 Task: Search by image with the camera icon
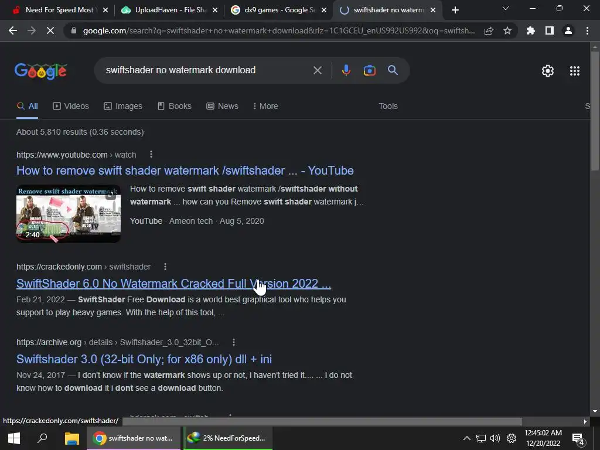pyautogui.click(x=369, y=70)
